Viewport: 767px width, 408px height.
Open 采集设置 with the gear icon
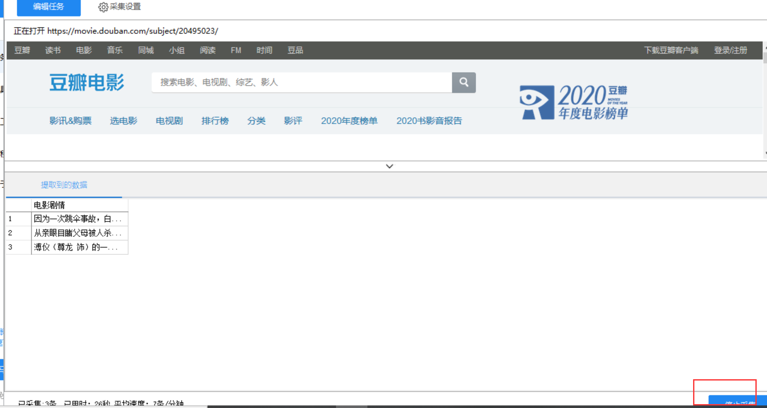(x=119, y=7)
